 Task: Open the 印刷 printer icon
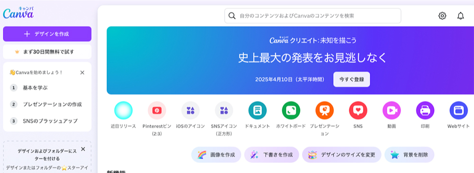425,110
